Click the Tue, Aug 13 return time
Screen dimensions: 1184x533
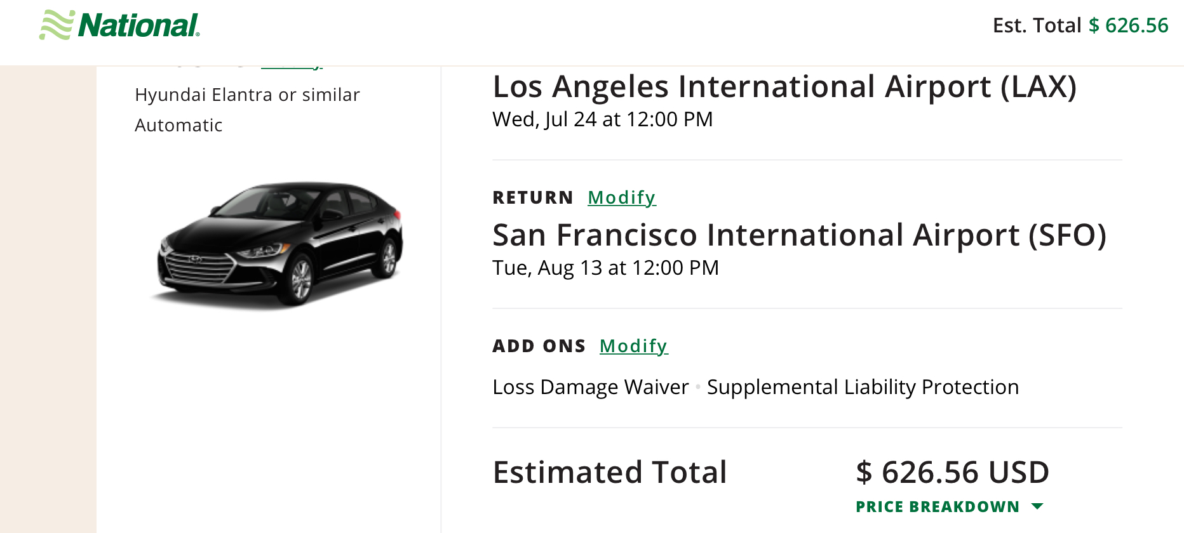pos(605,268)
